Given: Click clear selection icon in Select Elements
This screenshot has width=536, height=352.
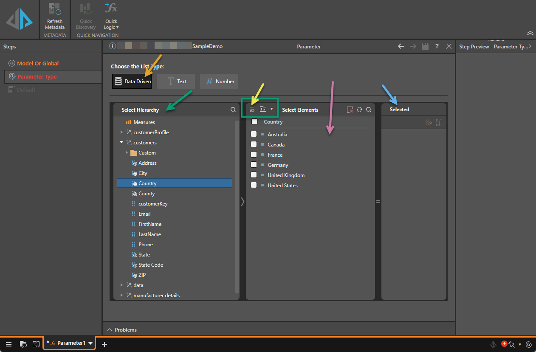Looking at the screenshot, I should (x=350, y=110).
